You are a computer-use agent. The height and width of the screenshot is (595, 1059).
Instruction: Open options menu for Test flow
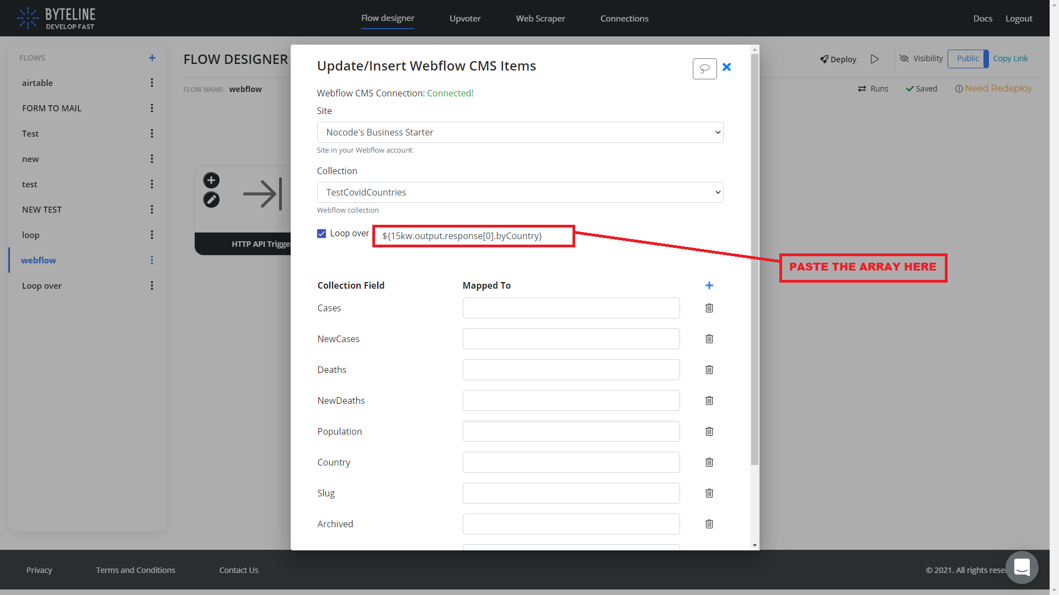(152, 133)
